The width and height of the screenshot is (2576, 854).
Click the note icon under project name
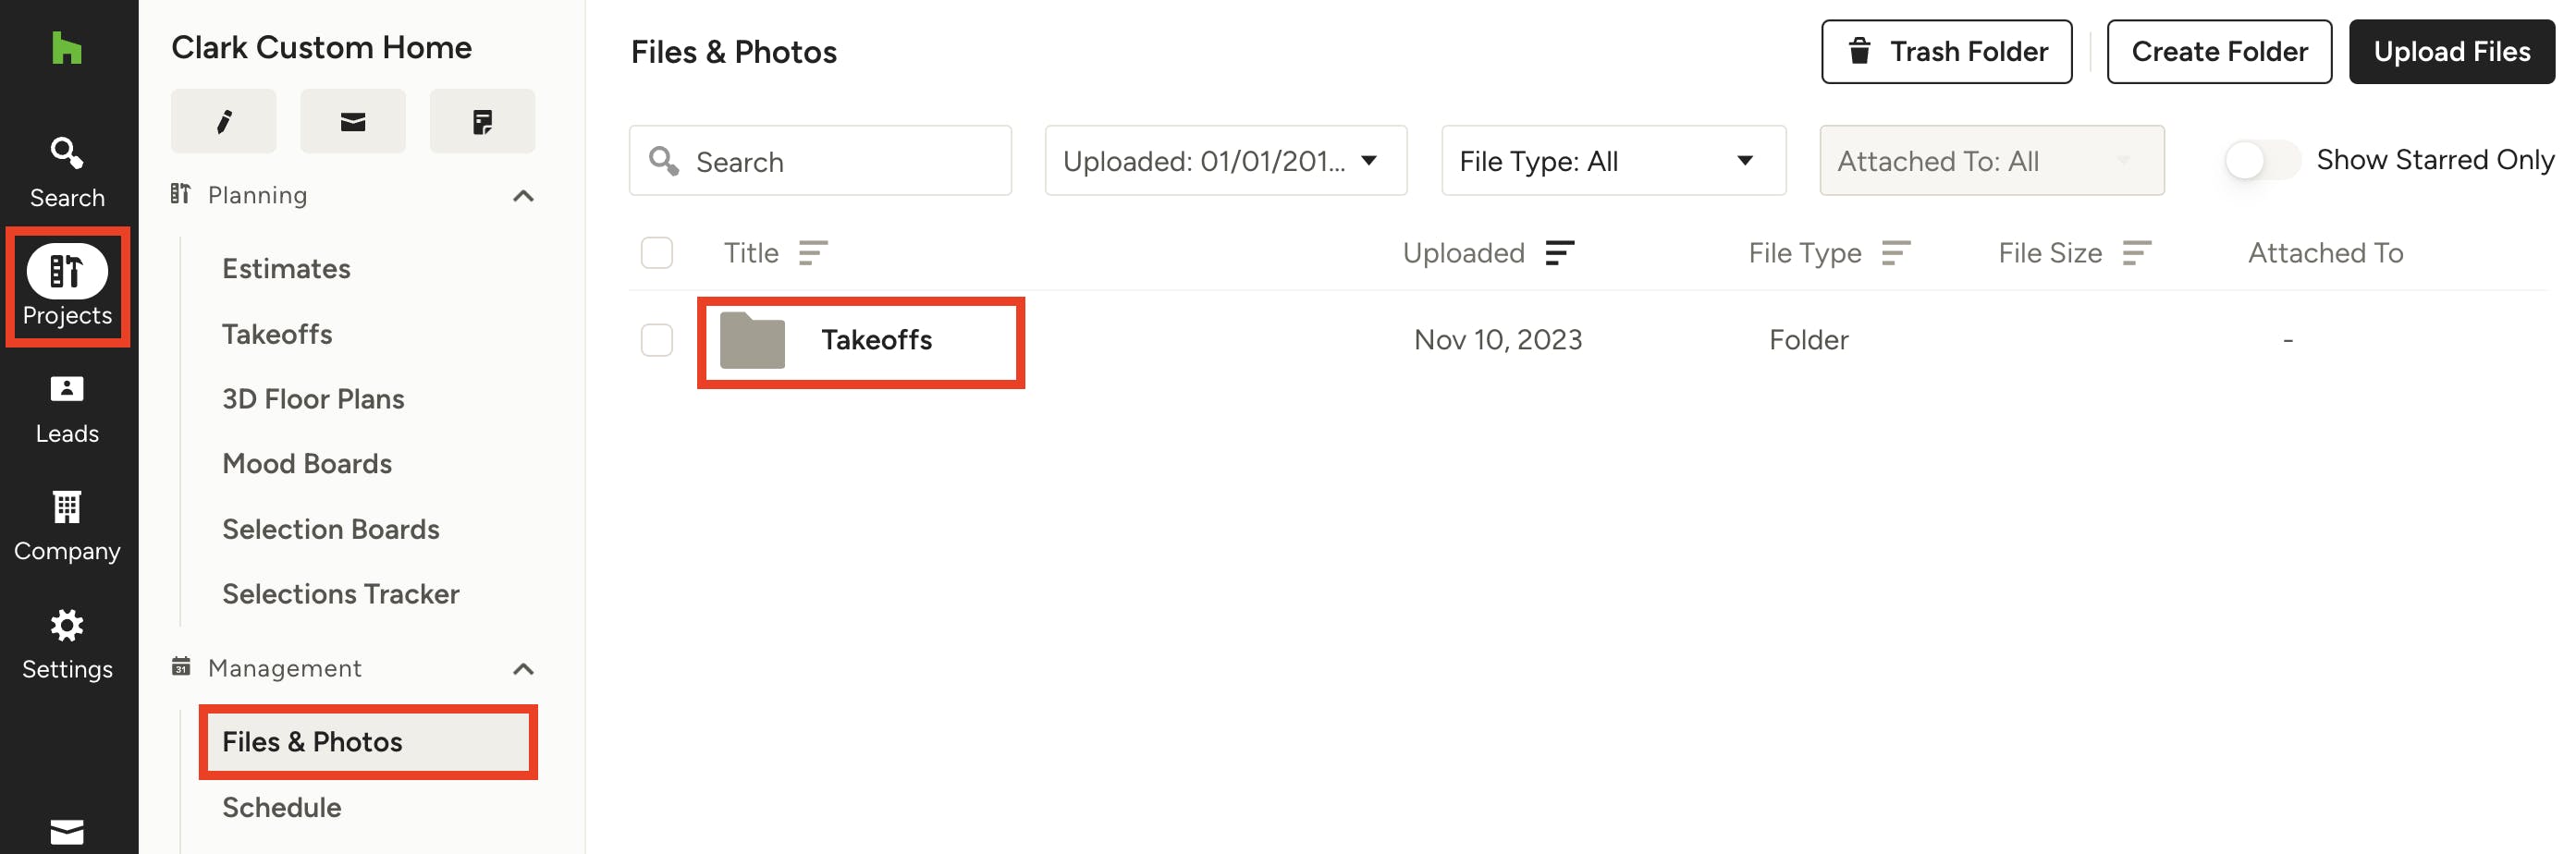[482, 121]
